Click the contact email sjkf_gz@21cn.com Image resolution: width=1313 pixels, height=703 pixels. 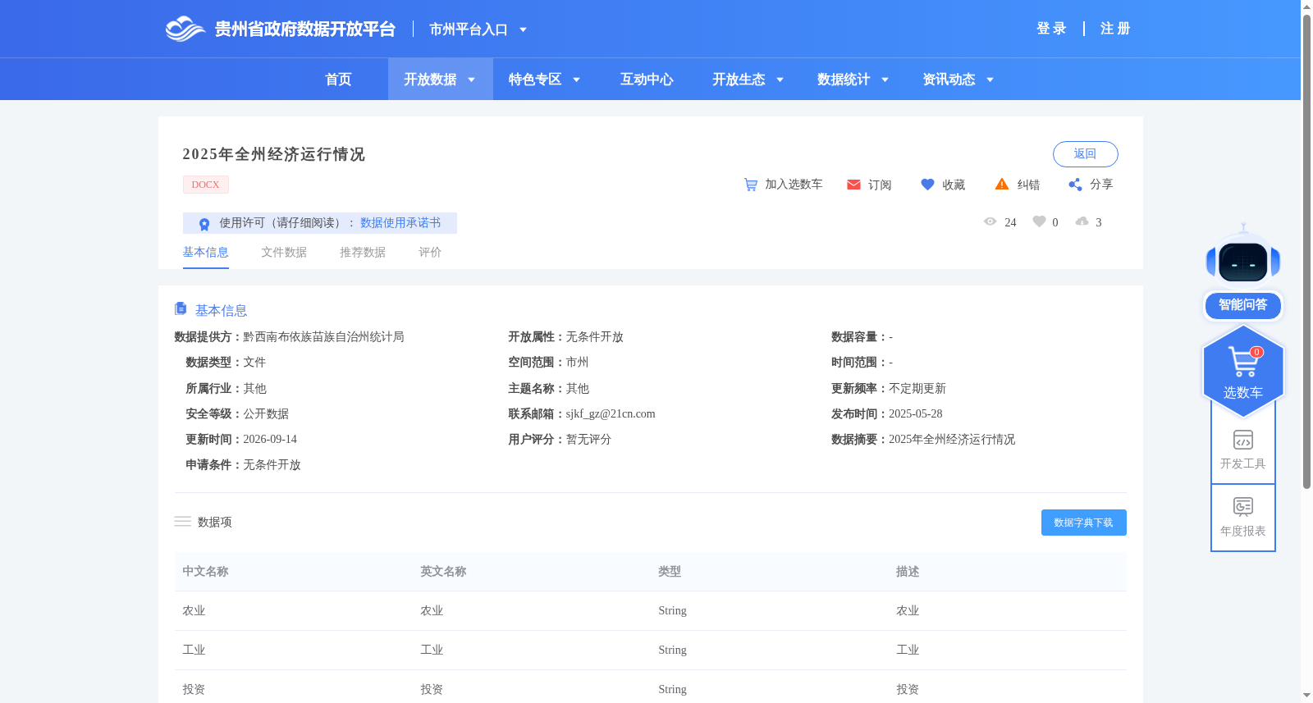(x=611, y=414)
